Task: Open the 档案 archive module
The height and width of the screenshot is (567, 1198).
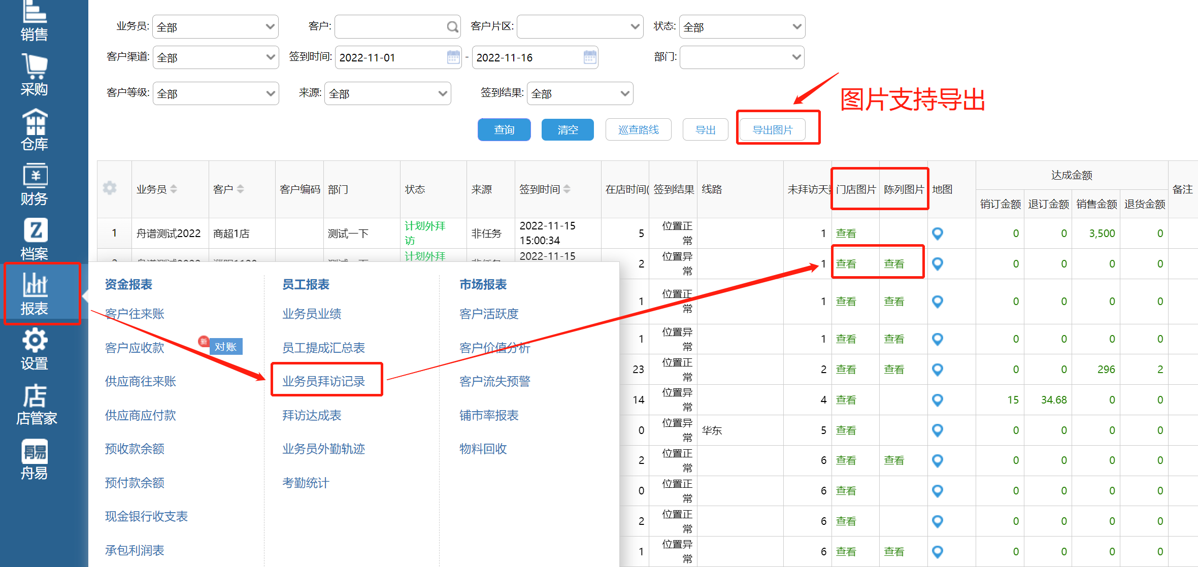Action: click(x=34, y=240)
